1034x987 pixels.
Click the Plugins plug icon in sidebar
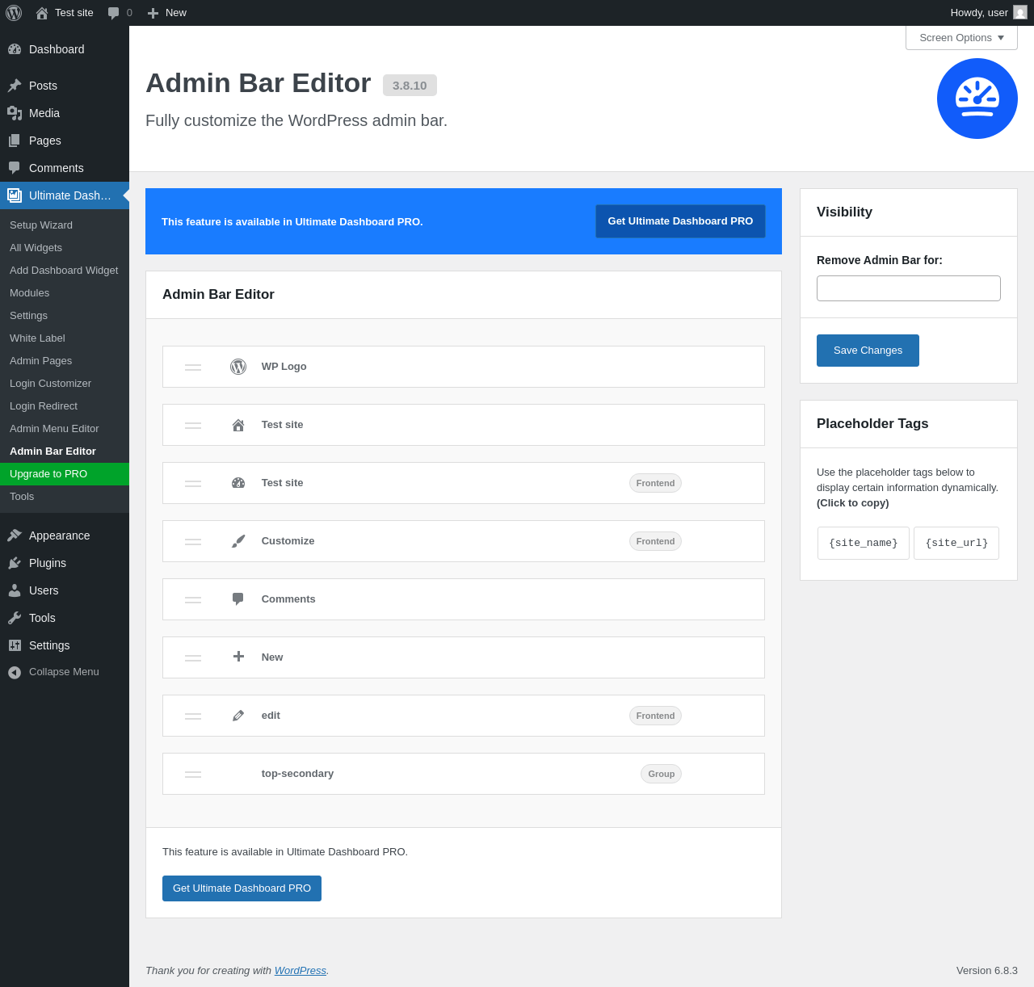point(15,563)
